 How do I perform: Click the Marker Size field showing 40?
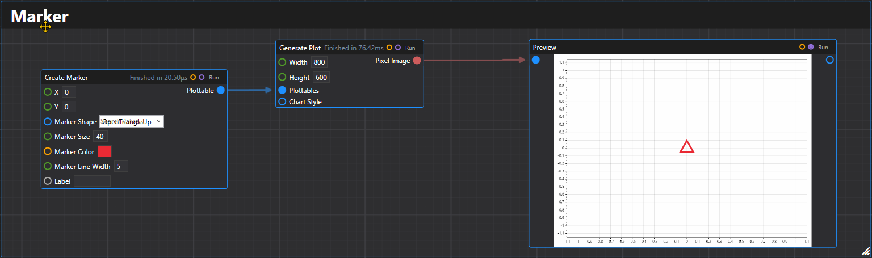[x=100, y=136]
